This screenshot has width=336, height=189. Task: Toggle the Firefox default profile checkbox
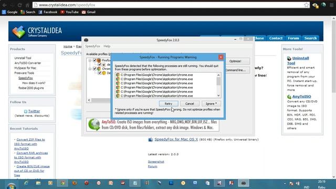click(x=99, y=64)
